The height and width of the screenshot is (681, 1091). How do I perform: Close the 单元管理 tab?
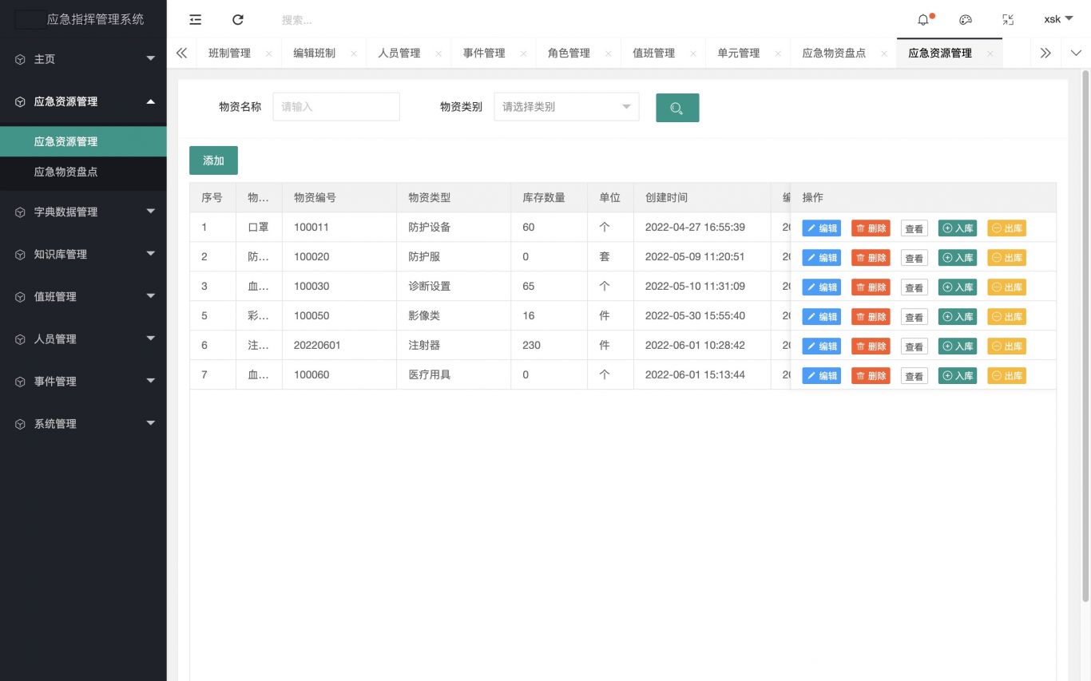(x=777, y=53)
